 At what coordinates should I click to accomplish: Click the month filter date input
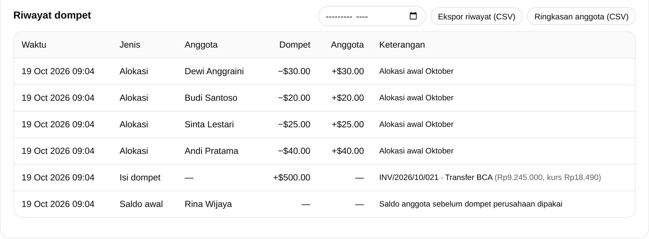[372, 16]
